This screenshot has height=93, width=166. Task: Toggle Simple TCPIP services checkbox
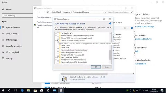coord(58,38)
